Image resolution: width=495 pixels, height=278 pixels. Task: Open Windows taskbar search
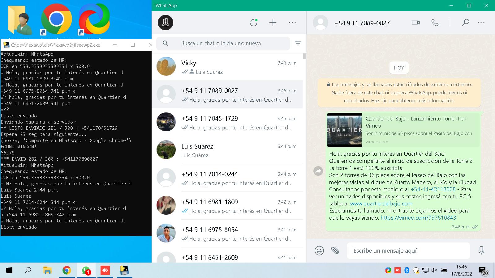(x=28, y=271)
